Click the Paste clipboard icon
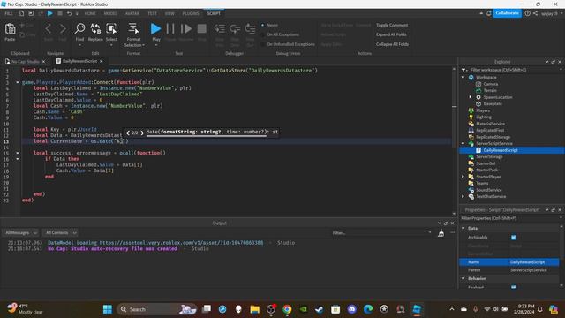 10,29
